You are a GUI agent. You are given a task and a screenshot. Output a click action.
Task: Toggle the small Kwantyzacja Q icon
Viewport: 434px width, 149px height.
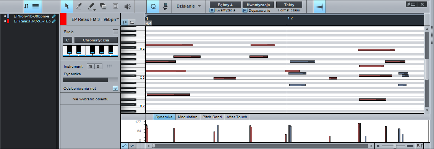click(212, 11)
